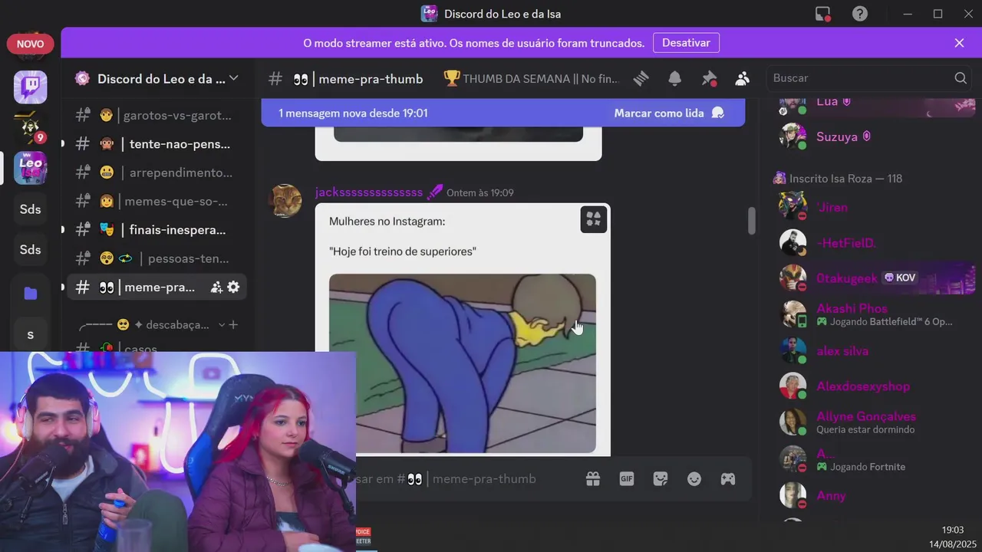Open the gift icon in message bar
The image size is (982, 552).
pyautogui.click(x=593, y=479)
